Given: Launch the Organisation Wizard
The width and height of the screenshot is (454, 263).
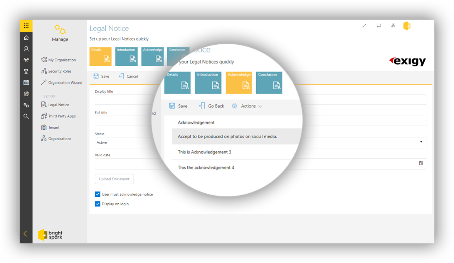Looking at the screenshot, I should (x=62, y=82).
